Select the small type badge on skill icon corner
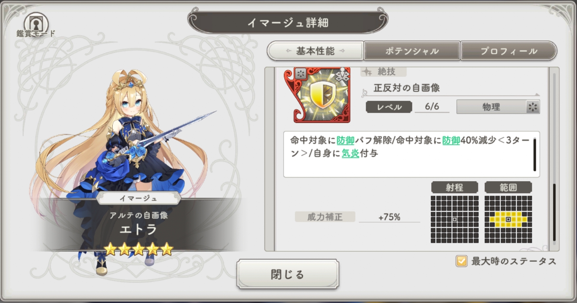The image size is (577, 303). (301, 74)
